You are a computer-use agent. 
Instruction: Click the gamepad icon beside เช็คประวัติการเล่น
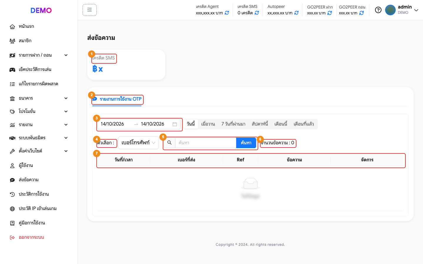coord(12,70)
